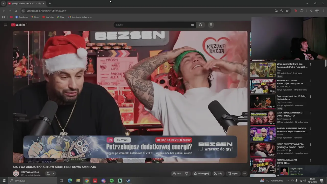Open the Chrome three-dot menu

[x=323, y=11]
